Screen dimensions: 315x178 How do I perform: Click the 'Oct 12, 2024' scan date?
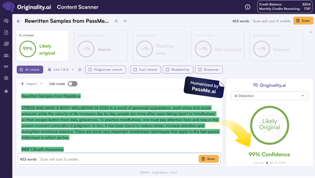pos(277,163)
